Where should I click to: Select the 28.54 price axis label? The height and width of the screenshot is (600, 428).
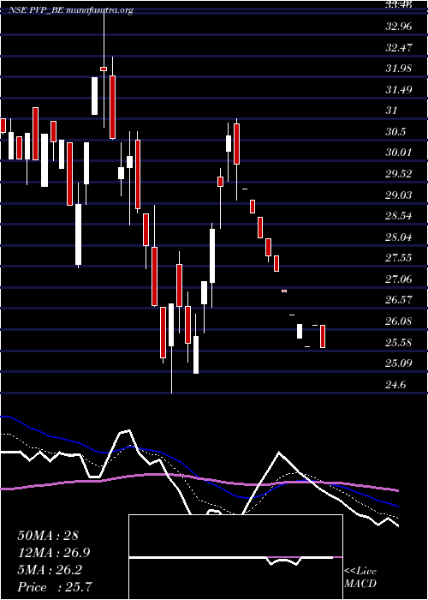point(398,216)
